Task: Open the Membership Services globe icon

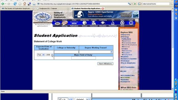Action: [x=85, y=23]
